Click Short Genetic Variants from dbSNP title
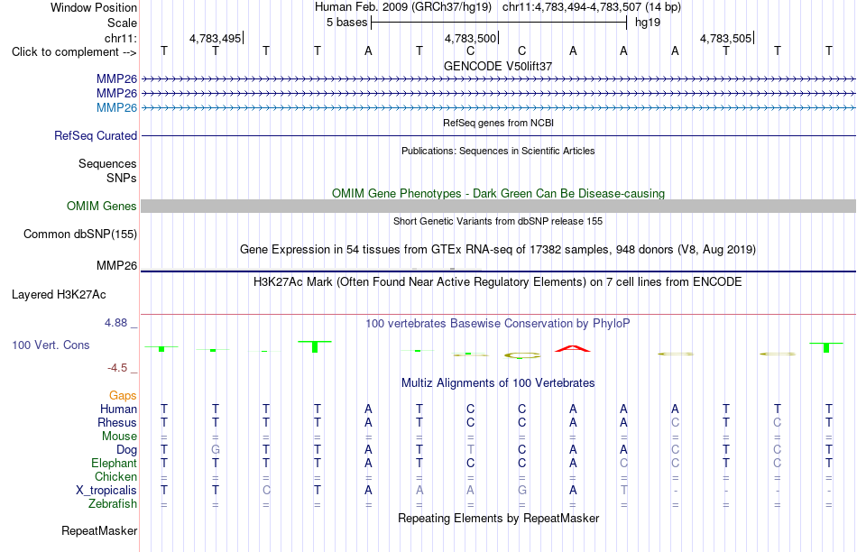Image resolution: width=857 pixels, height=552 pixels. (498, 221)
